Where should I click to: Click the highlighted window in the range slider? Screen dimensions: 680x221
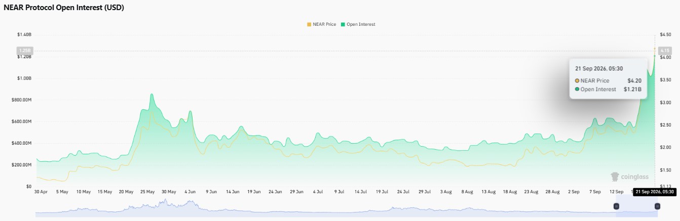tap(636, 207)
